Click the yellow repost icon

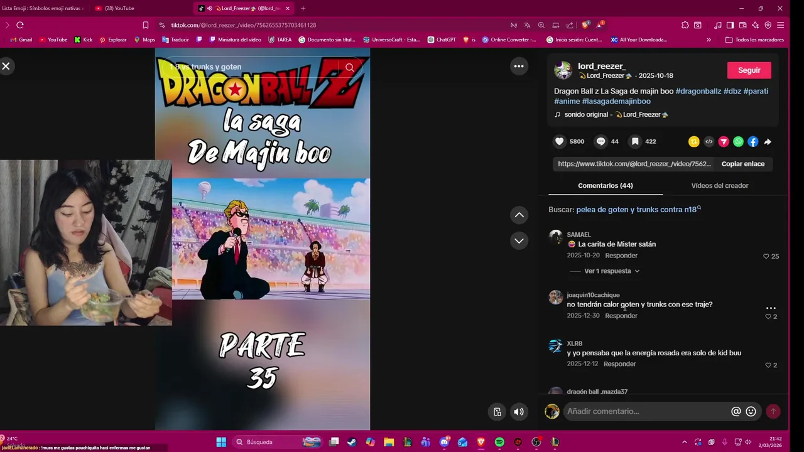(693, 142)
